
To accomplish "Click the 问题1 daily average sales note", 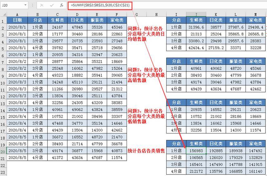I will pos(146,34).
